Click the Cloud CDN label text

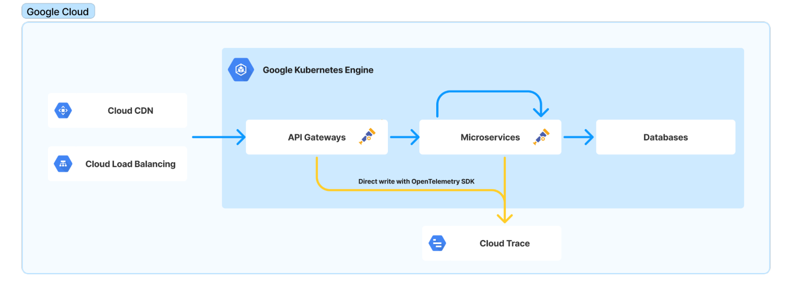130,111
